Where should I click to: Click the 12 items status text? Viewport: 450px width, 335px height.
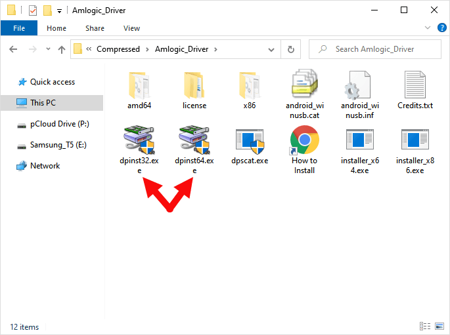pyautogui.click(x=24, y=327)
